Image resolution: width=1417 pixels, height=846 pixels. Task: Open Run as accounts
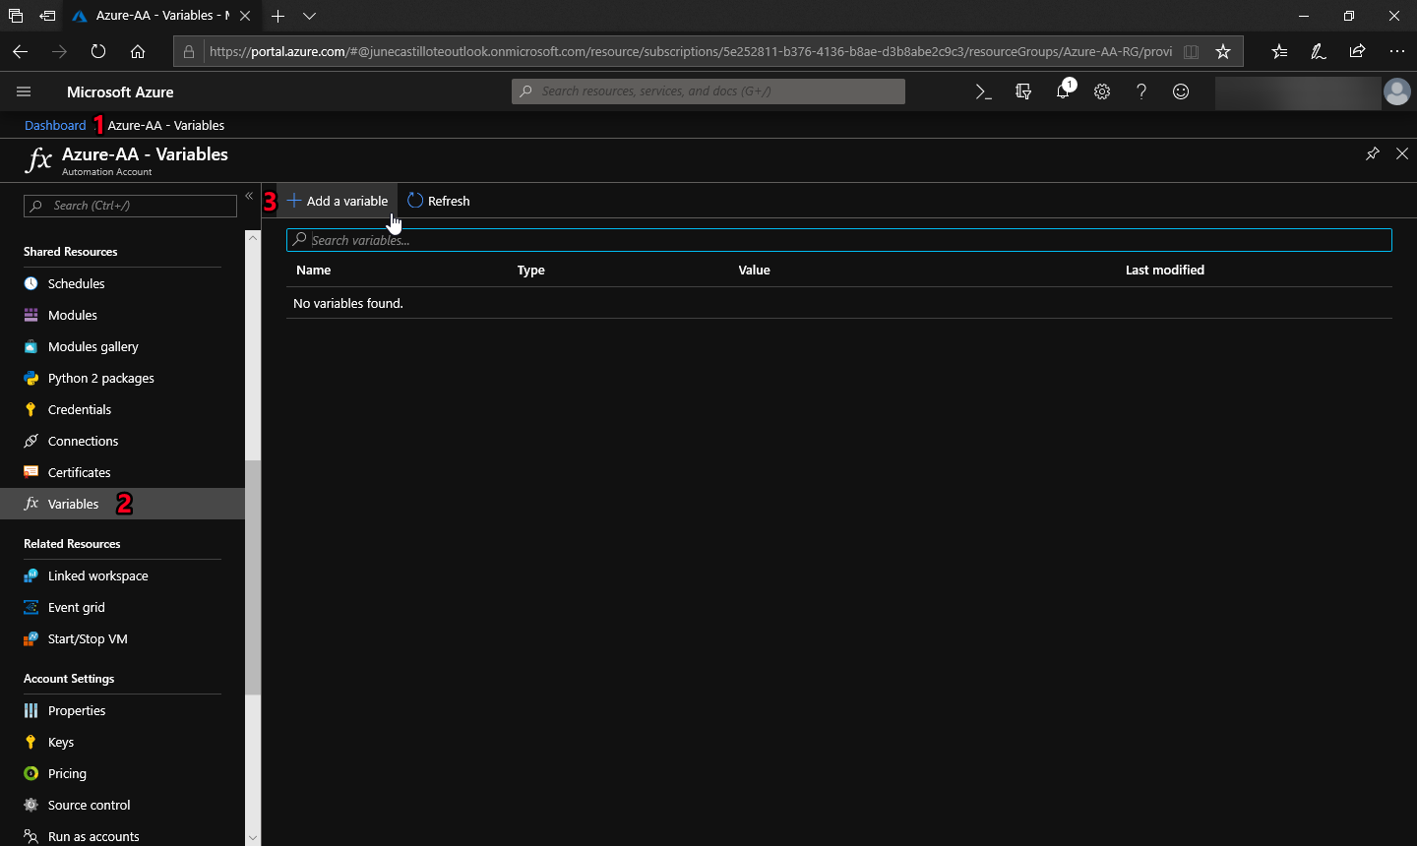(x=92, y=836)
